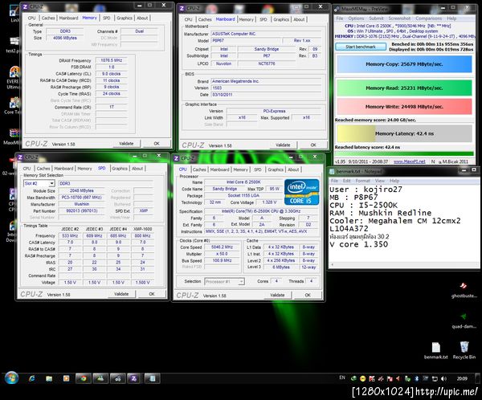
Task: Open MaxxMem Comparisons menu
Action: pyautogui.click(x=428, y=18)
